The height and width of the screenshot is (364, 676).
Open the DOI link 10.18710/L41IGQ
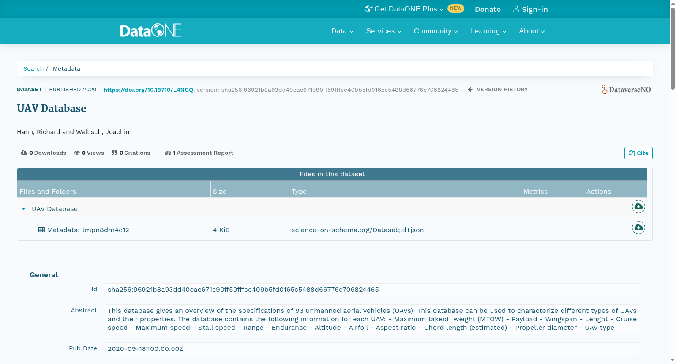tap(148, 90)
